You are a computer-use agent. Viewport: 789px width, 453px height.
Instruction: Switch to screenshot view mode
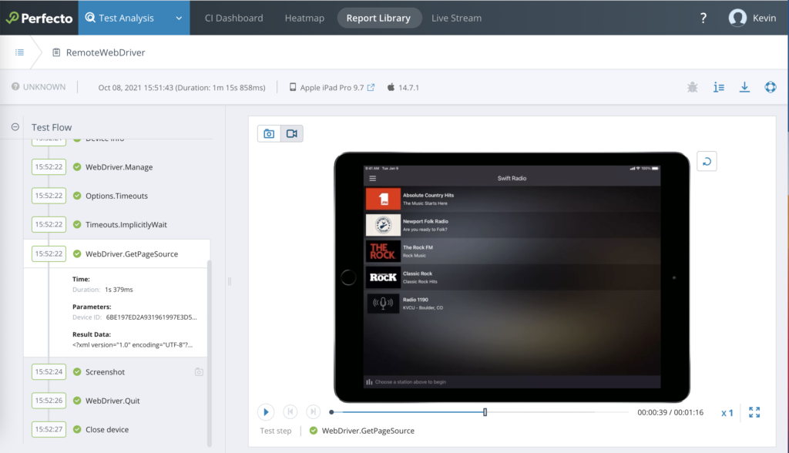click(x=269, y=133)
